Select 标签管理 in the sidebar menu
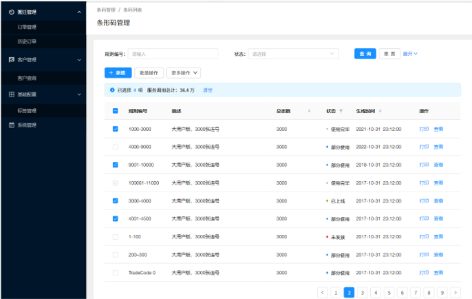This screenshot has height=299, width=472. 27,110
